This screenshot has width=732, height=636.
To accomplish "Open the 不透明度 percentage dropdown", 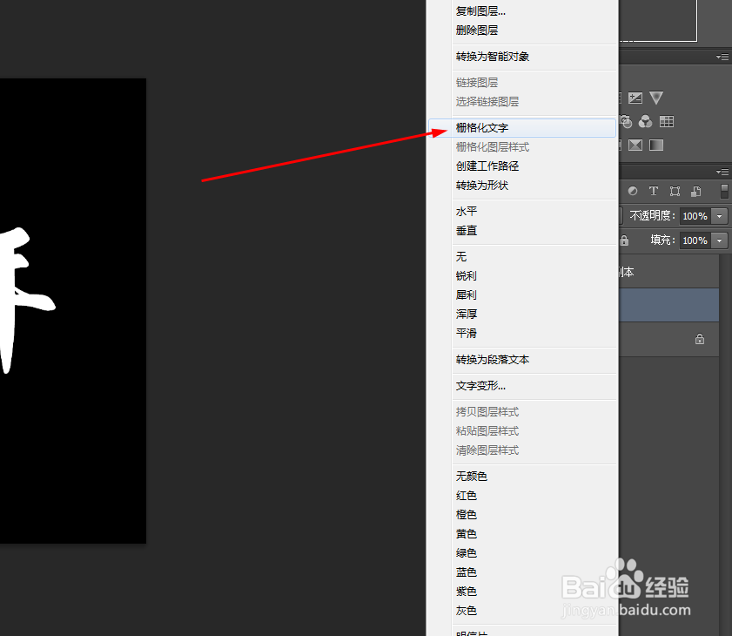I will [719, 216].
